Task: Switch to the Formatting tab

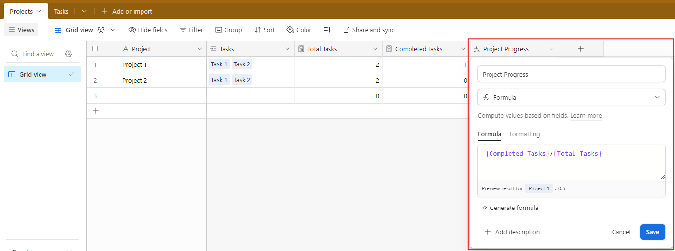Action: tap(524, 134)
